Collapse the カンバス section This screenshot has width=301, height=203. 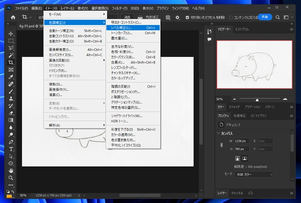pos(218,133)
